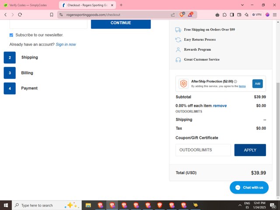Click the Total (USD) $39.99 amount
280x210 pixels.
click(259, 173)
